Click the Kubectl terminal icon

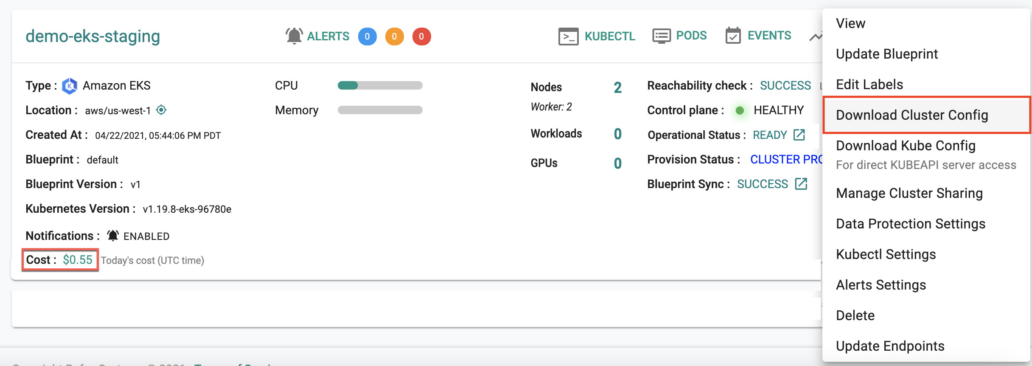(569, 37)
